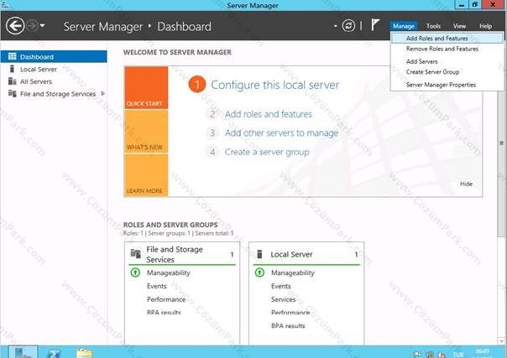Open dropdown arrow left of refresh icon
Viewport: 507px width, 358px height.
point(335,26)
